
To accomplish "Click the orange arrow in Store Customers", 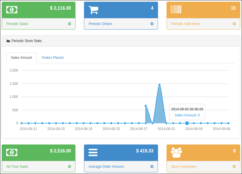I will click(234, 167).
